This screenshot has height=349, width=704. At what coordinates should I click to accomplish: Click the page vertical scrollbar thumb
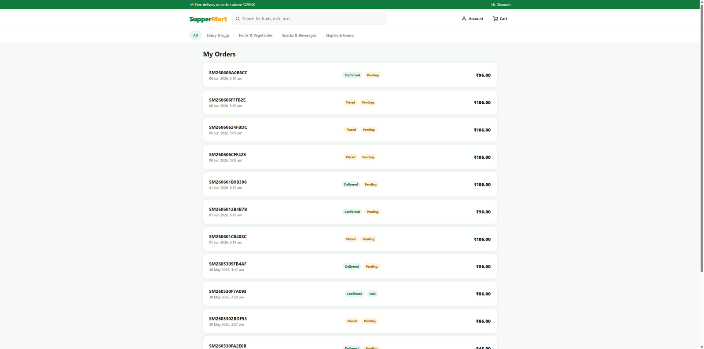tap(702, 138)
